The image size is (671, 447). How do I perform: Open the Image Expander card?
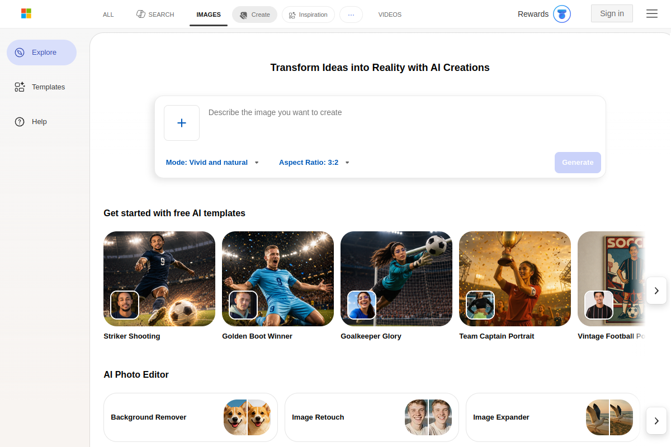(553, 417)
